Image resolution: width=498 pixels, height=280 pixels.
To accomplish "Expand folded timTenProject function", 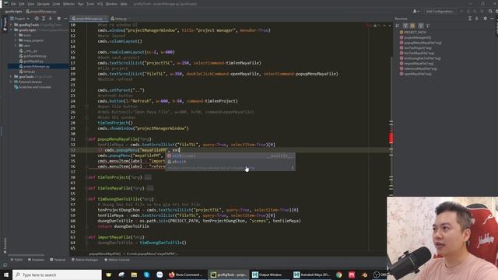I will (148, 177).
